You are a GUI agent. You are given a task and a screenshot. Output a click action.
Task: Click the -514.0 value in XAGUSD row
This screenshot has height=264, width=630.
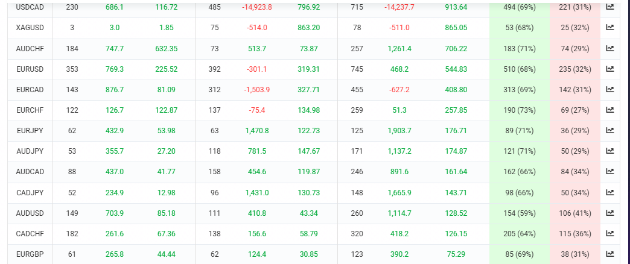[256, 28]
